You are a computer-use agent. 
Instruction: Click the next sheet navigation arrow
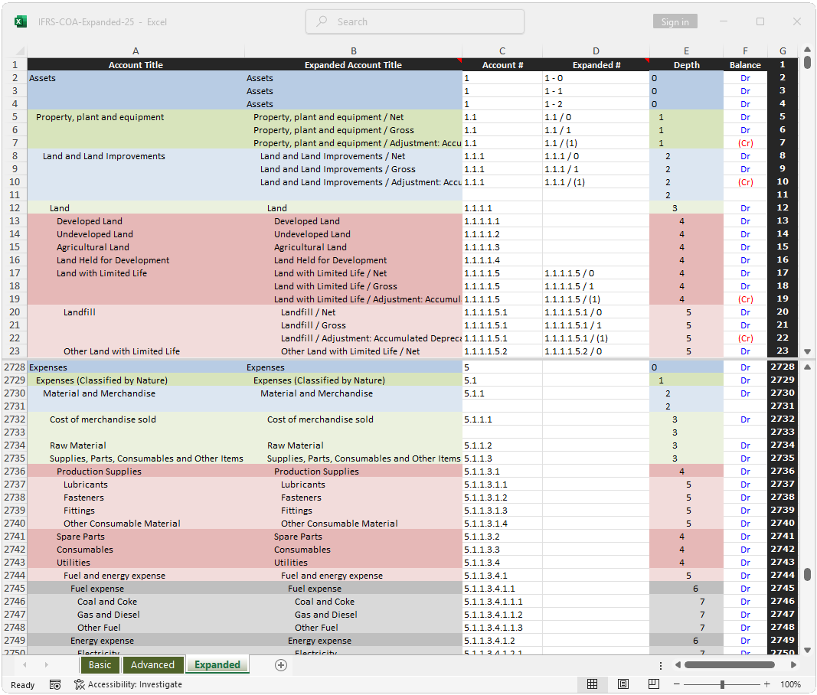pyautogui.click(x=47, y=665)
